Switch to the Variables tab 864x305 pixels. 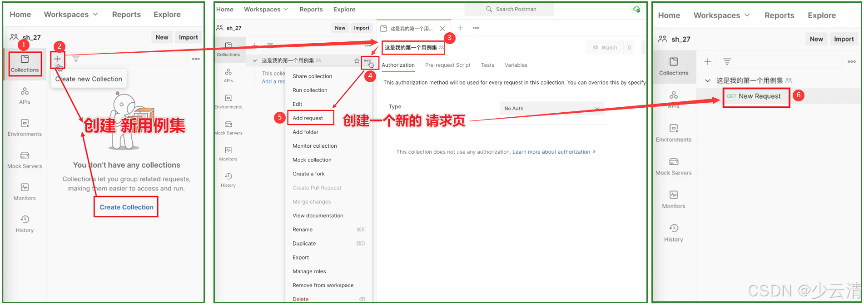[516, 65]
